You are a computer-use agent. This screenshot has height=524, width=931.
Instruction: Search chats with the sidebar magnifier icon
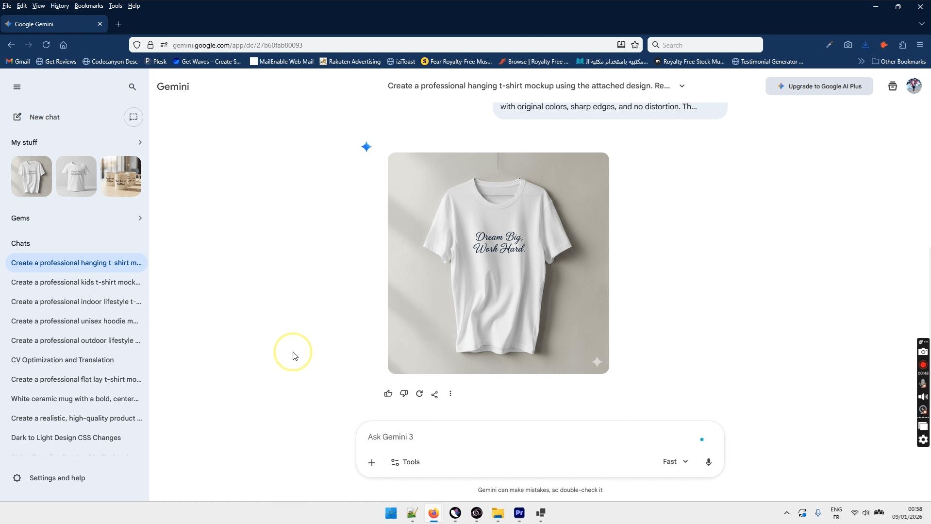coord(132,87)
